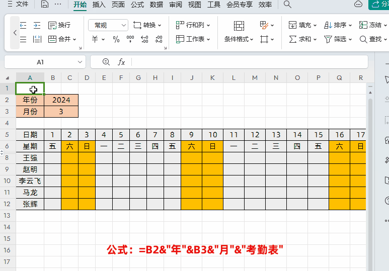Click the select-all corner triangle
The image size is (389, 271).
tap(8, 78)
